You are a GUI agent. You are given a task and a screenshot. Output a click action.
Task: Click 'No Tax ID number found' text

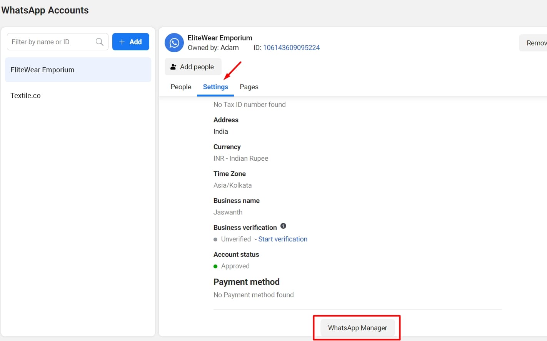250,105
